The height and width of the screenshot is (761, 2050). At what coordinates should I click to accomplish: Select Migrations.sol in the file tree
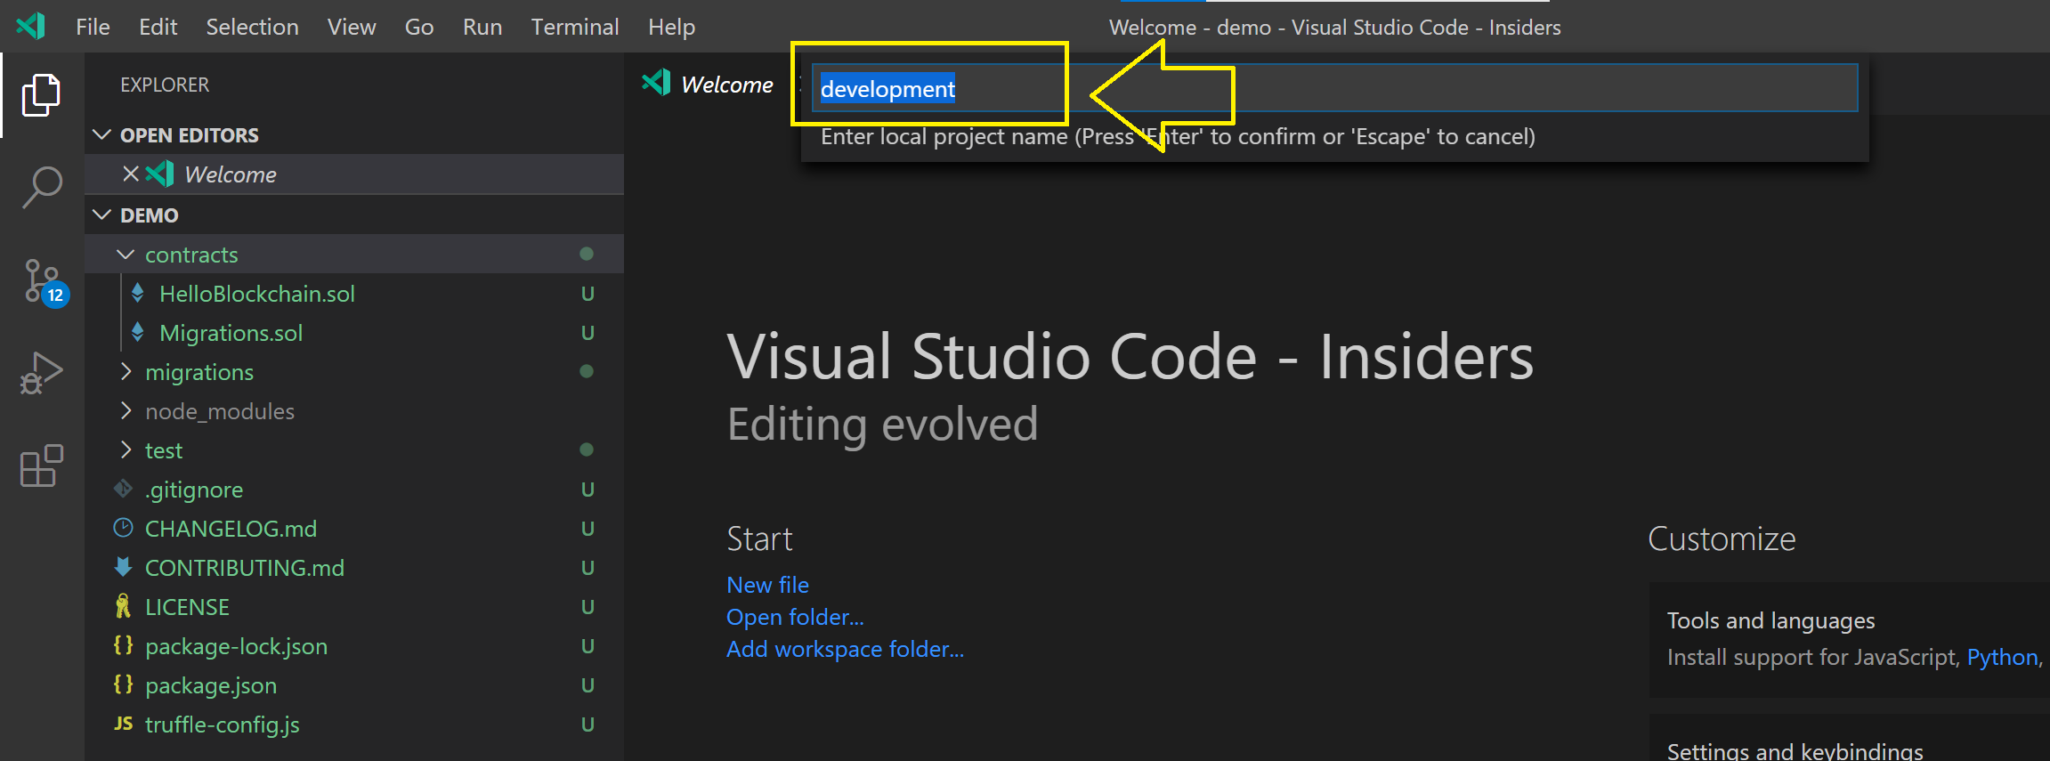pyautogui.click(x=231, y=333)
